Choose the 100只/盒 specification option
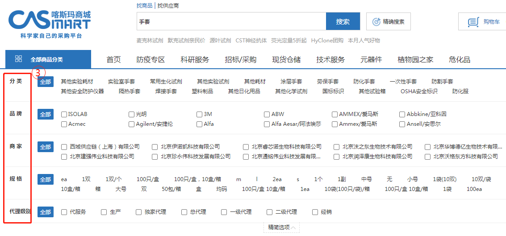This screenshot has height=236, width=506. 147,179
